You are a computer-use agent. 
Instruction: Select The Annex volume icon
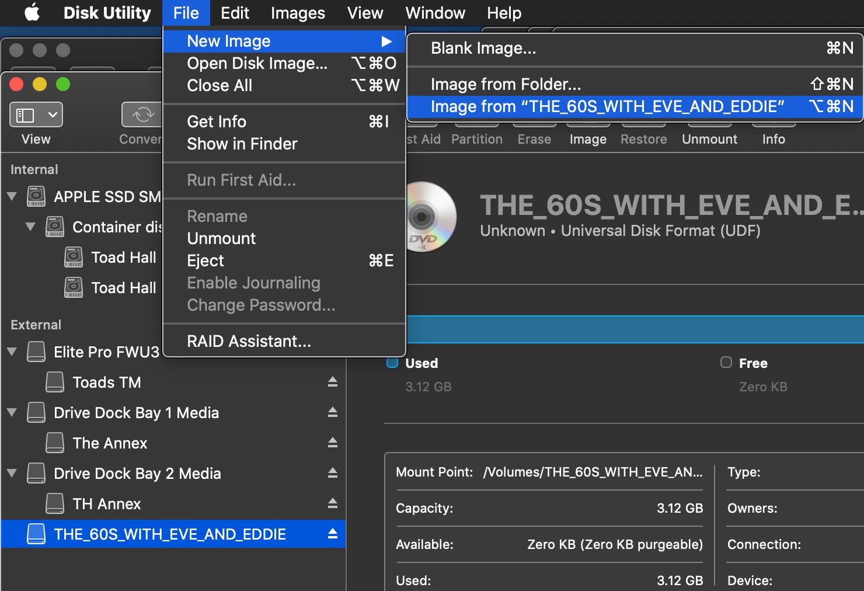coord(55,443)
